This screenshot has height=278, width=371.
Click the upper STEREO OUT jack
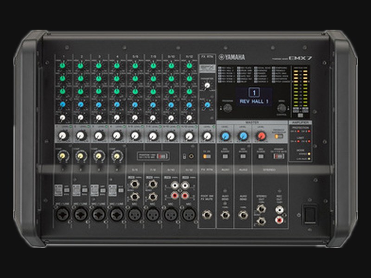coord(261,209)
